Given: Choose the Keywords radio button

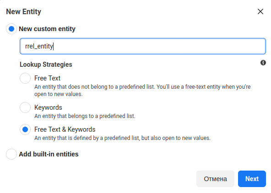Looking at the screenshot, I should (x=25, y=107).
